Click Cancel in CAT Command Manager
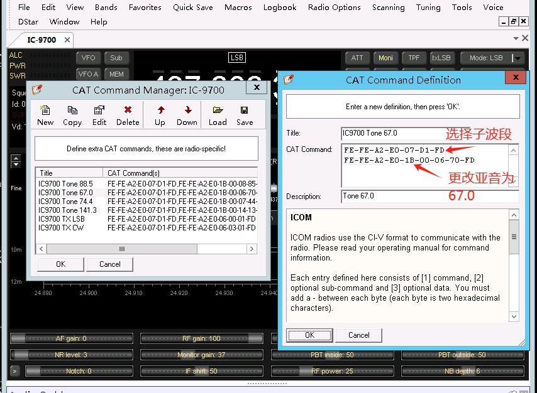 [109, 264]
